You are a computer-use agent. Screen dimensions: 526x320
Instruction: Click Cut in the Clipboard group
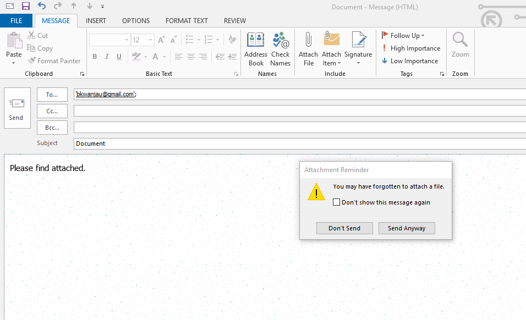click(38, 35)
